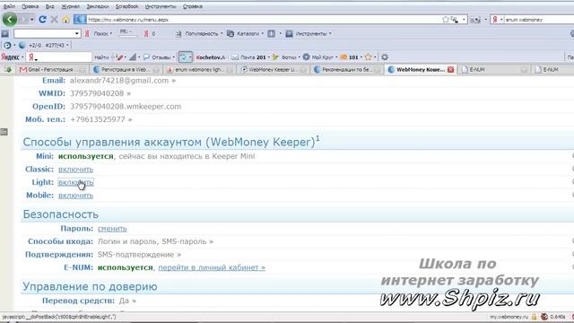
Task: Expand the Каталоги dropdown arrow
Action: (263, 34)
